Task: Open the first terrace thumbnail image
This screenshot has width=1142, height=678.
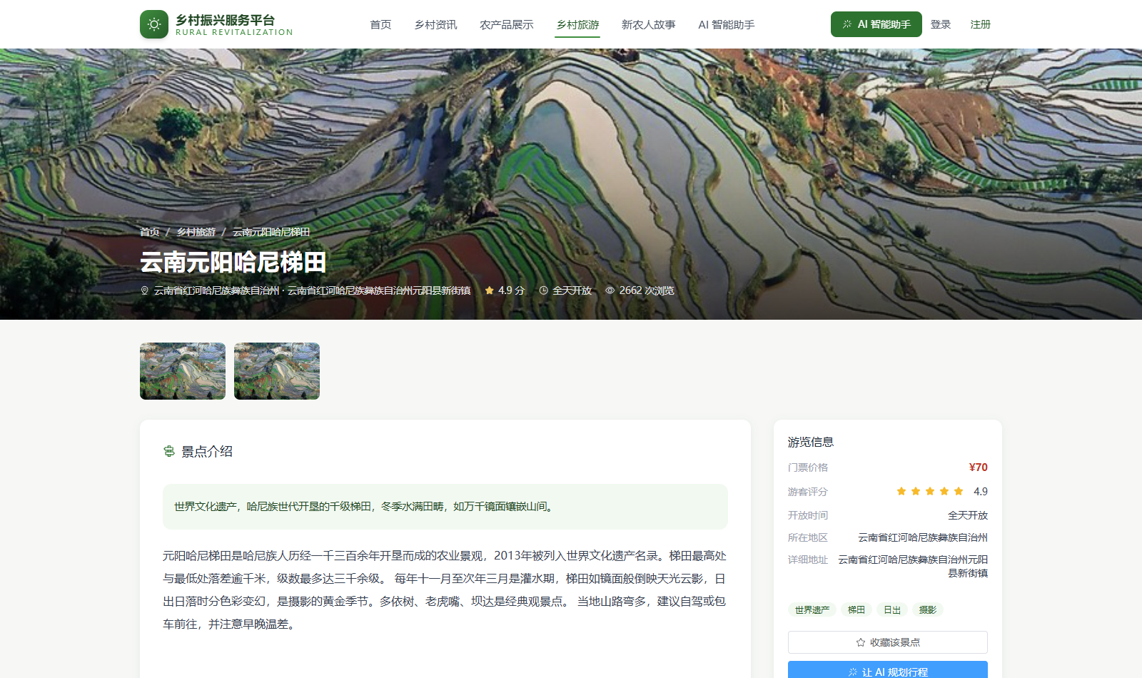Action: 183,371
